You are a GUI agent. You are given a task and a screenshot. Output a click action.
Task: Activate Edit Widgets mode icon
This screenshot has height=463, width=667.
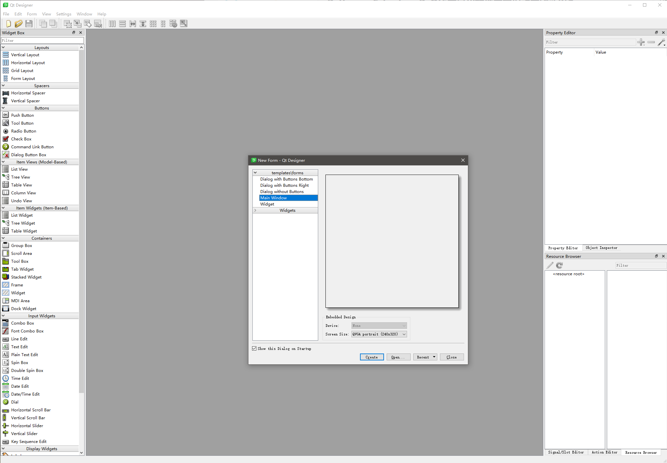click(x=67, y=24)
